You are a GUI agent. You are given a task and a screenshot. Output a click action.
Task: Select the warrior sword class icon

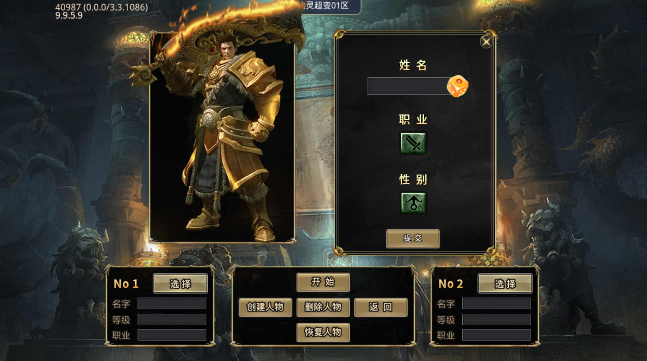(413, 143)
